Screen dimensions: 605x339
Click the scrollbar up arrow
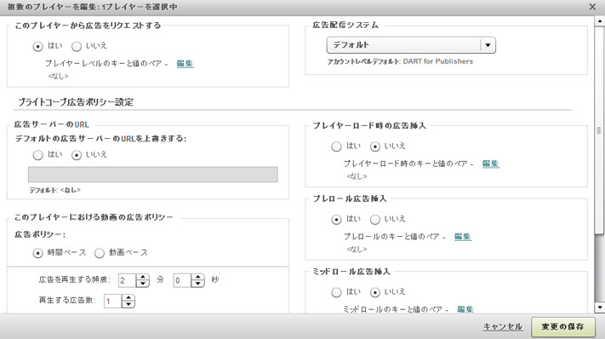pos(600,20)
